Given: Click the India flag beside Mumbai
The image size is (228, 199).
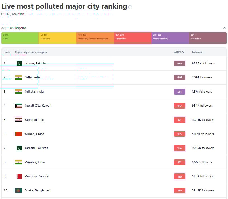Looking at the screenshot, I should 18,162.
